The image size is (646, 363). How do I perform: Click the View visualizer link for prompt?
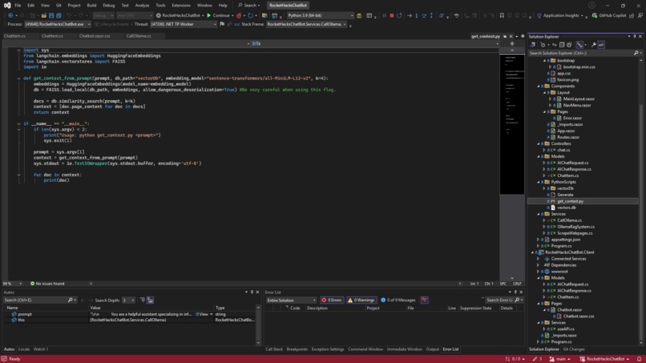203,314
